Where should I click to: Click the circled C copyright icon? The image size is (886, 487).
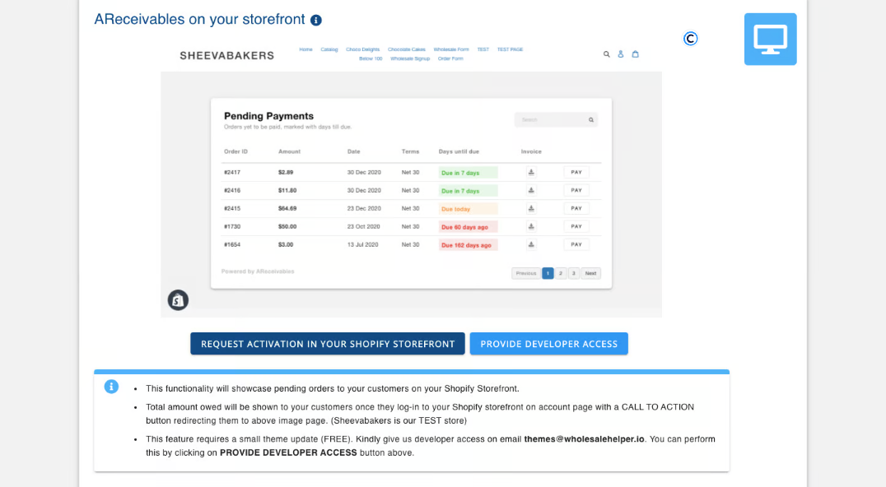pyautogui.click(x=690, y=39)
